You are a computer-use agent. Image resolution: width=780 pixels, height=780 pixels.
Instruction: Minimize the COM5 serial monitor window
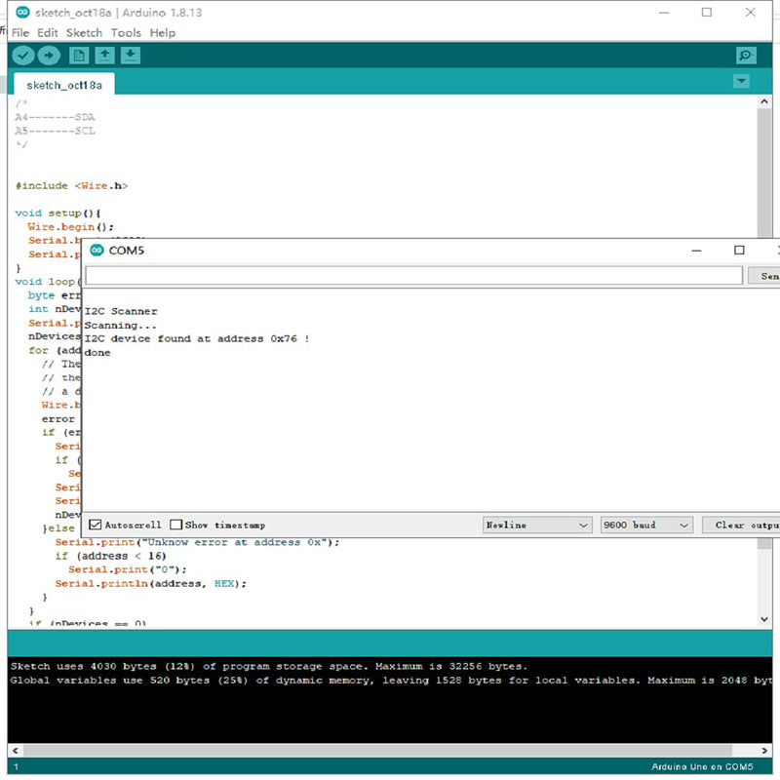pos(696,251)
